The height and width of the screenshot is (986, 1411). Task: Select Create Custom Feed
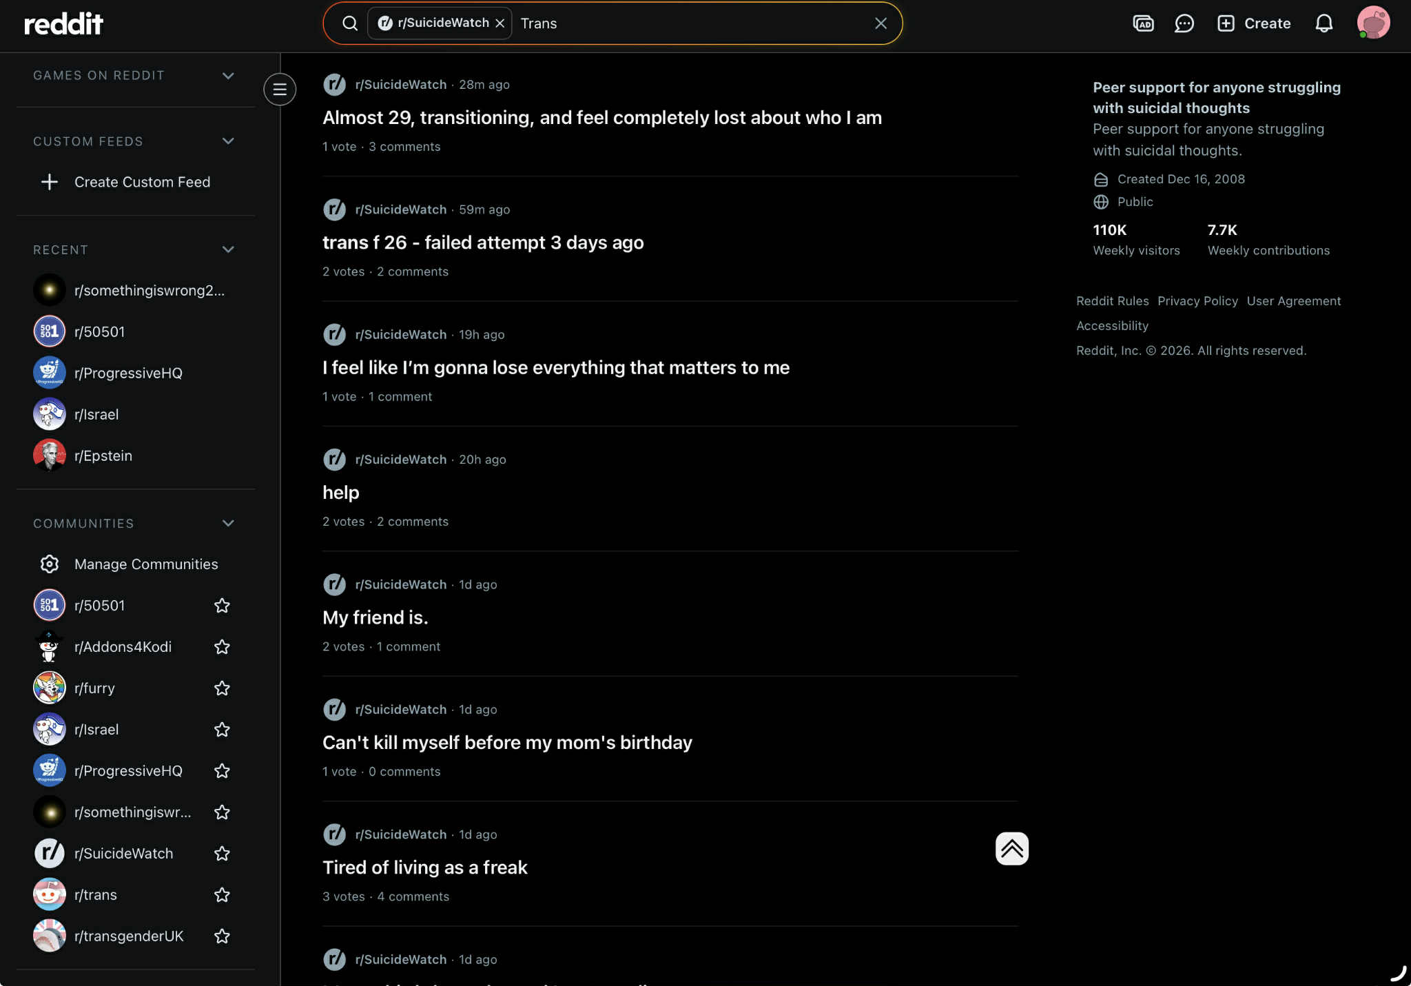pyautogui.click(x=142, y=182)
